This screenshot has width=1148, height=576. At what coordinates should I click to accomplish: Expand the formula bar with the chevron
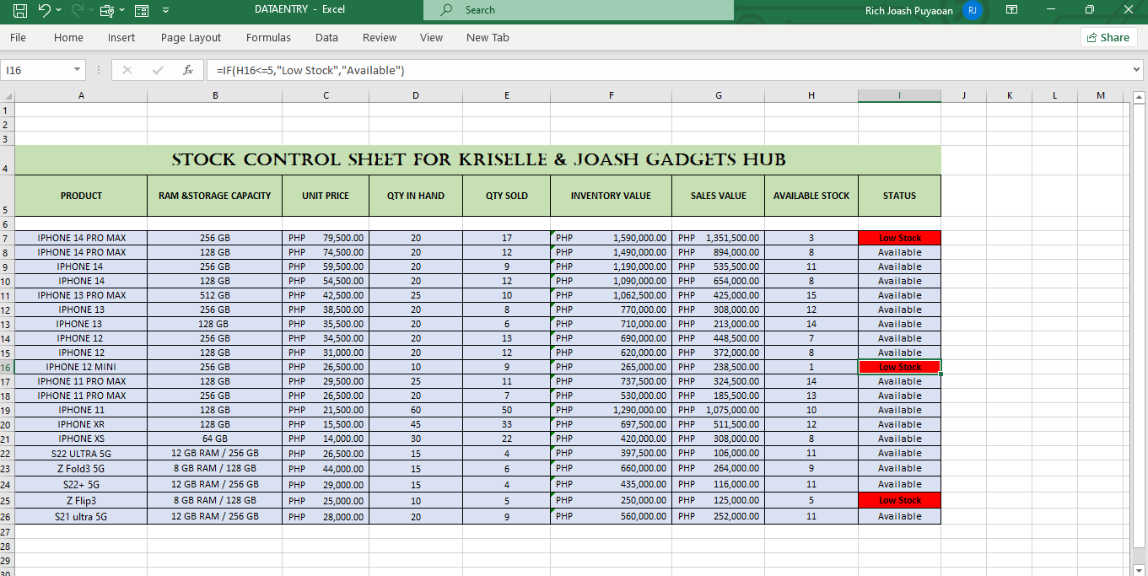pyautogui.click(x=1136, y=70)
